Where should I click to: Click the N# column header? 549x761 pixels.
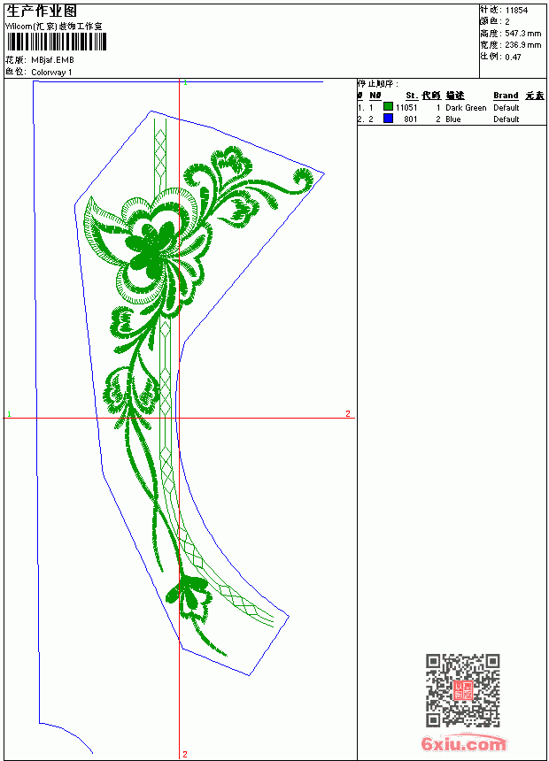(x=375, y=96)
